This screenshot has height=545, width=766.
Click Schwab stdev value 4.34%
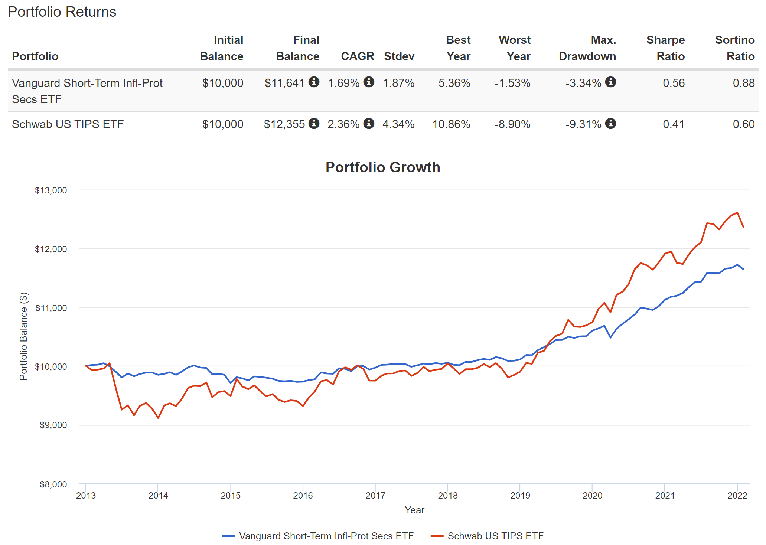(398, 124)
